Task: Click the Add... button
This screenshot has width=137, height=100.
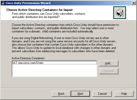Action: tap(109, 63)
